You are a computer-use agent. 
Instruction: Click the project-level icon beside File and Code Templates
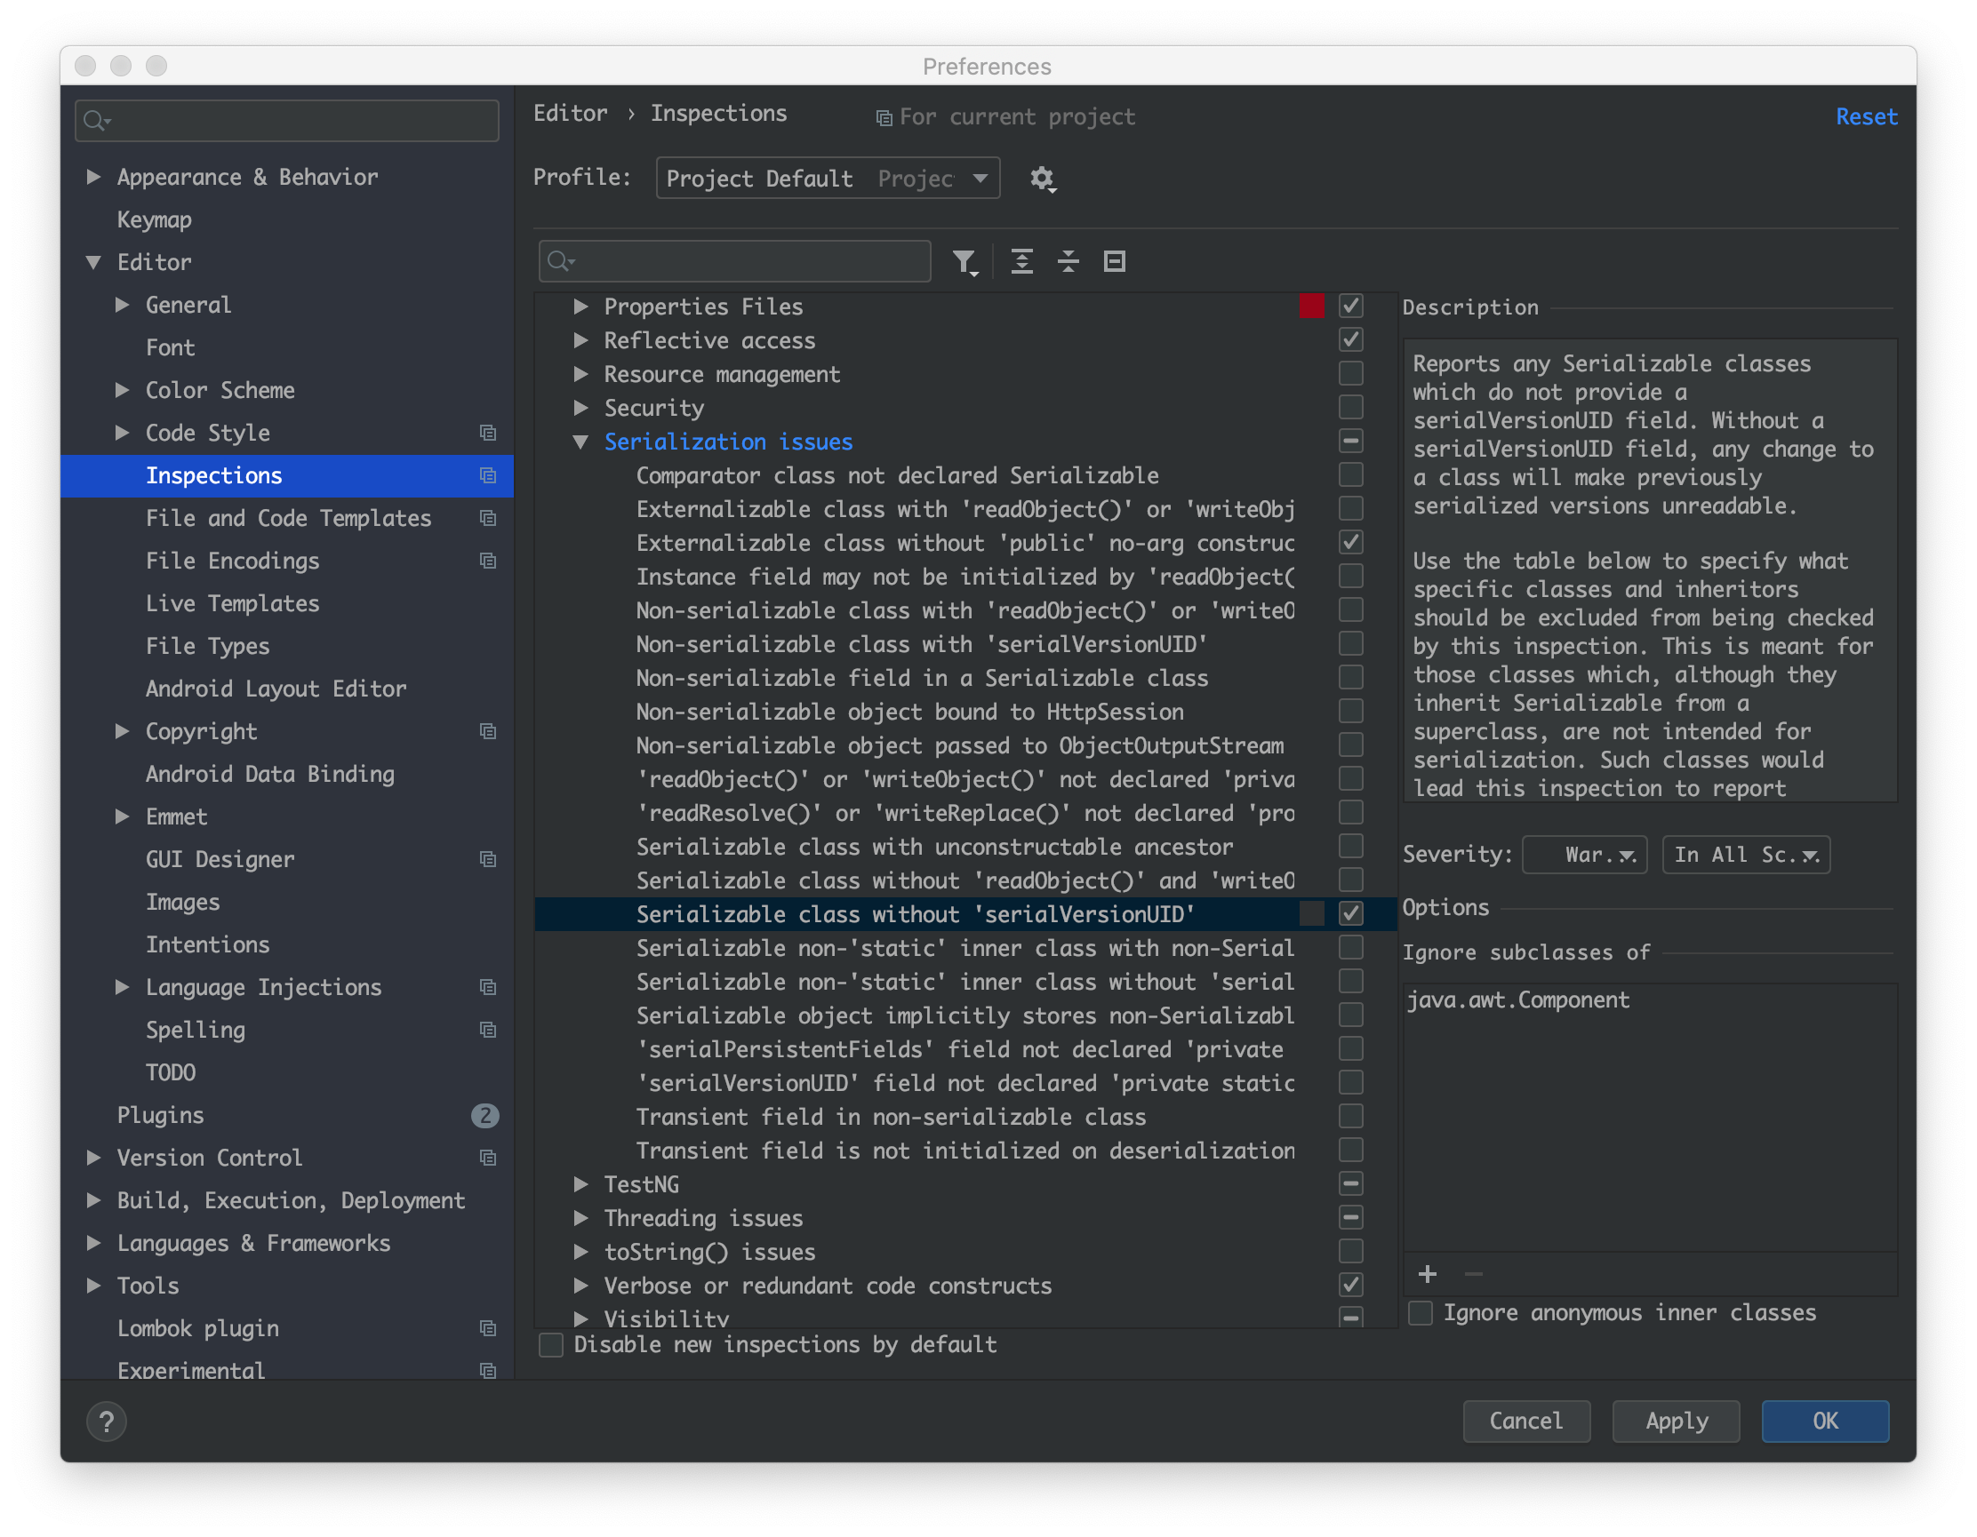488,518
